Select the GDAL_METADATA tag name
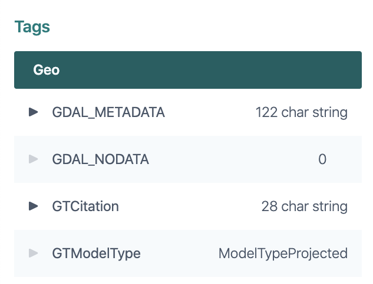373x284 pixels. (x=108, y=112)
